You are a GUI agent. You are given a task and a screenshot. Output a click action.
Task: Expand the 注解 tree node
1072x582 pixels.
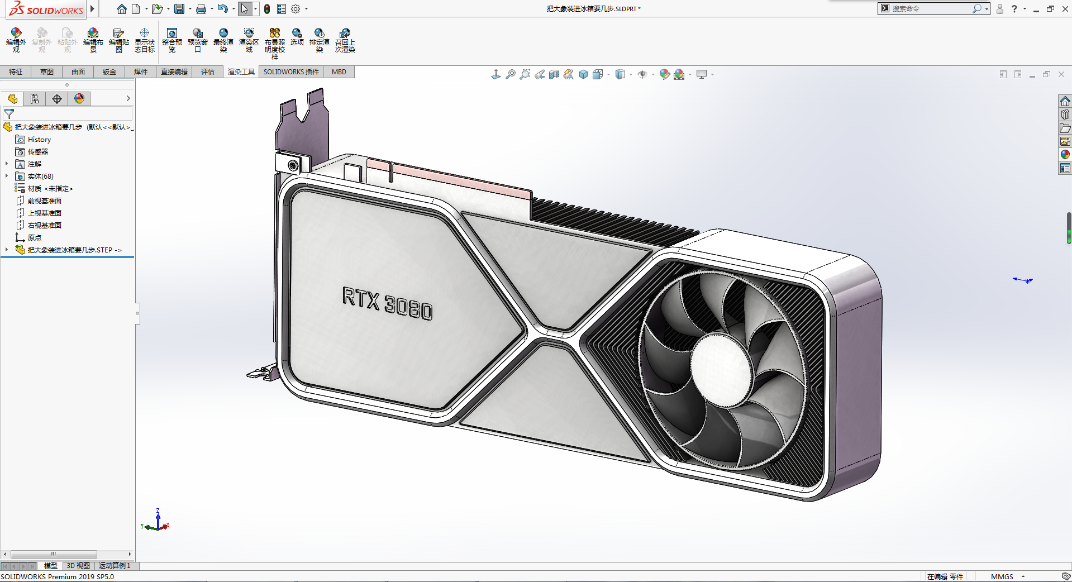click(x=7, y=164)
